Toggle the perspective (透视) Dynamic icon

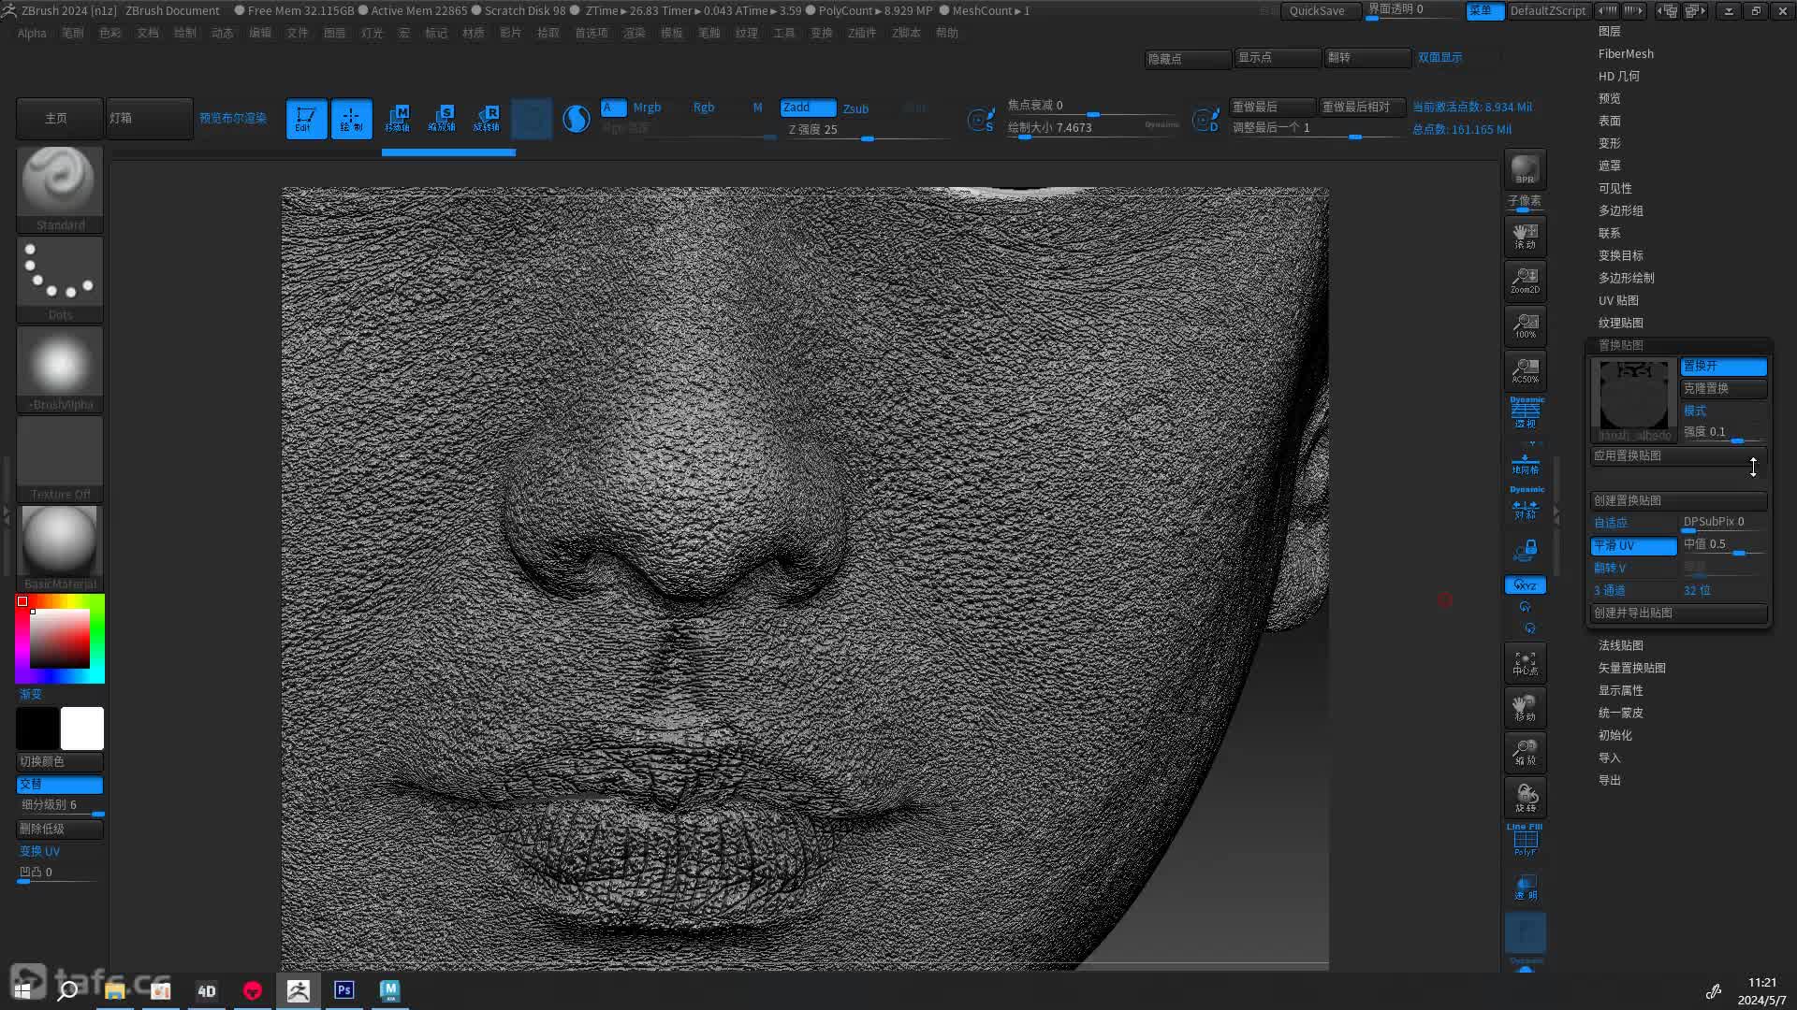pyautogui.click(x=1525, y=412)
